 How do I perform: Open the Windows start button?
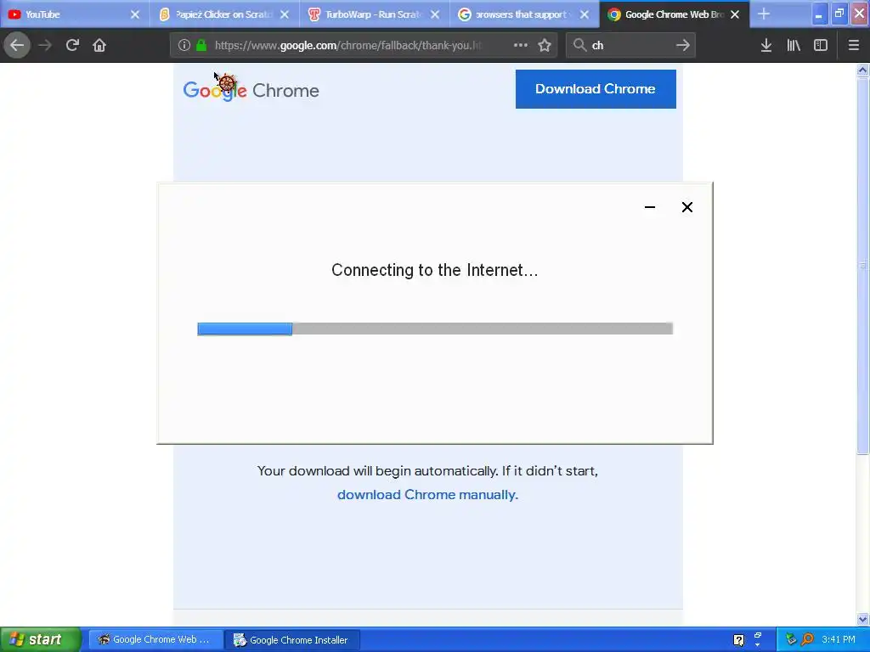pyautogui.click(x=41, y=639)
